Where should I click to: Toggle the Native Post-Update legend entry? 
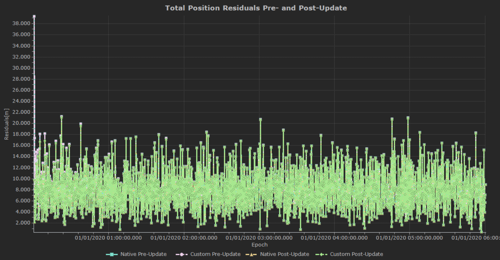277,254
